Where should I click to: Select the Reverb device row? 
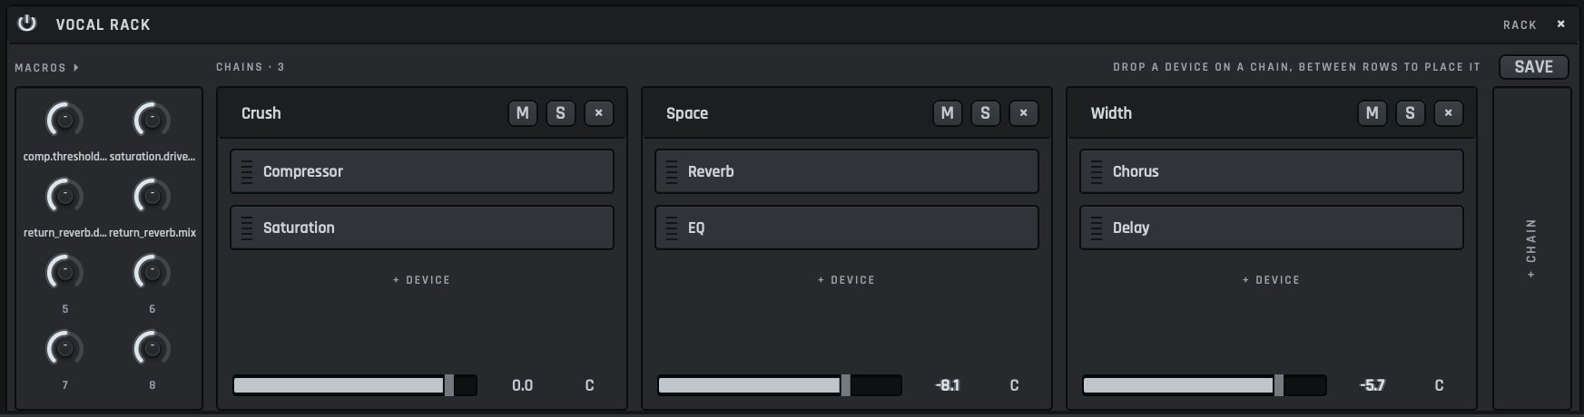click(x=847, y=171)
